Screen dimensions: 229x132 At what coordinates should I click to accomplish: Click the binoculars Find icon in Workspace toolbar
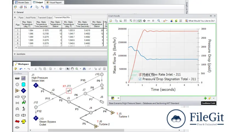coord(84,69)
